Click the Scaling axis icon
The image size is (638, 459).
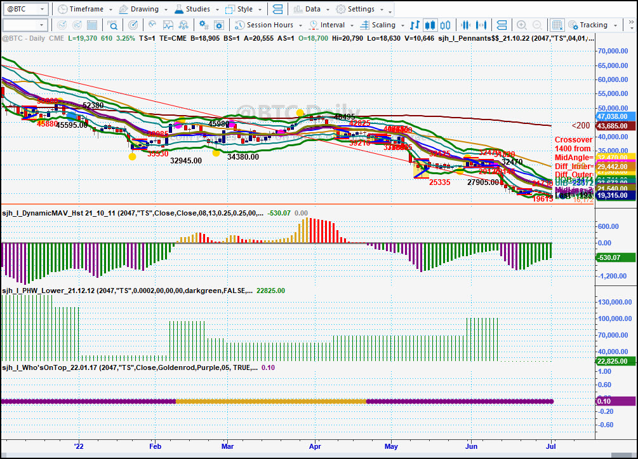[364, 25]
